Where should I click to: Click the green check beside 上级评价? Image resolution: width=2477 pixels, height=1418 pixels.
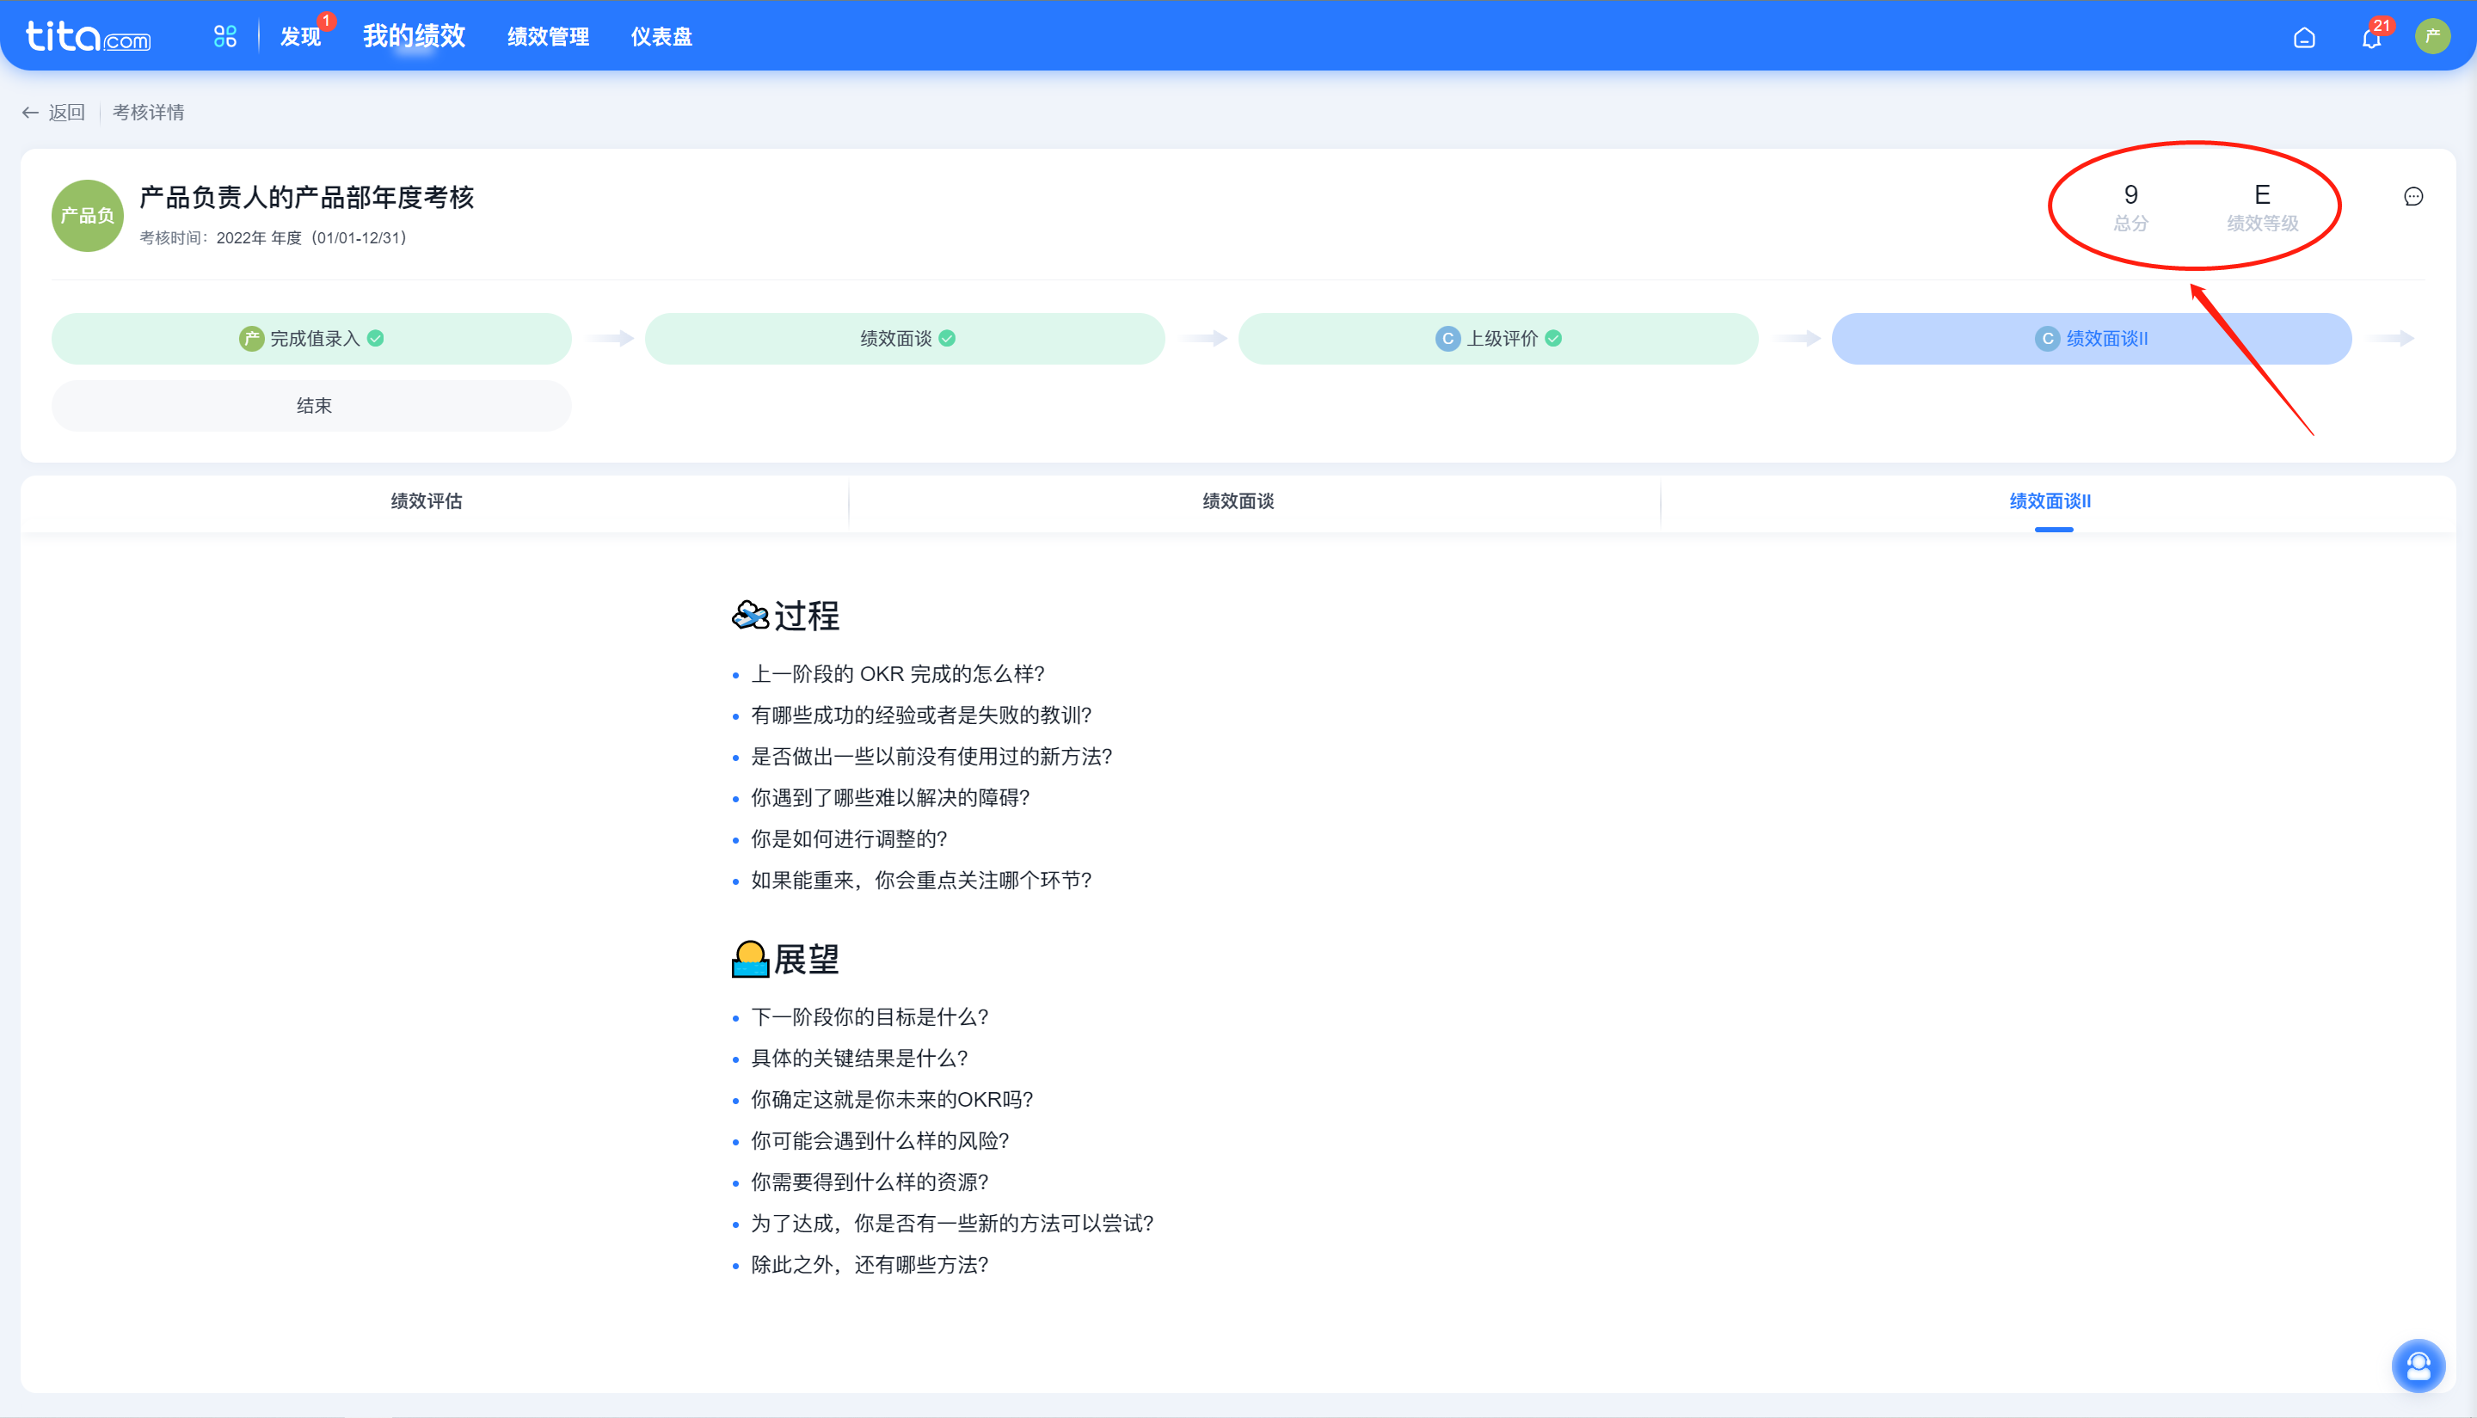[x=1553, y=338]
